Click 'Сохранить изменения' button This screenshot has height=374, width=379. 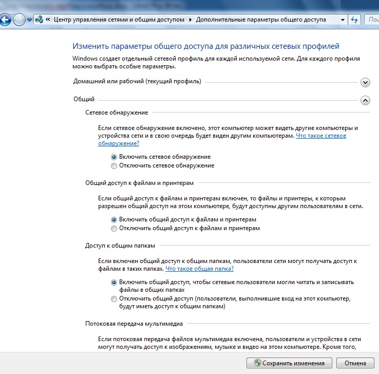(289, 363)
